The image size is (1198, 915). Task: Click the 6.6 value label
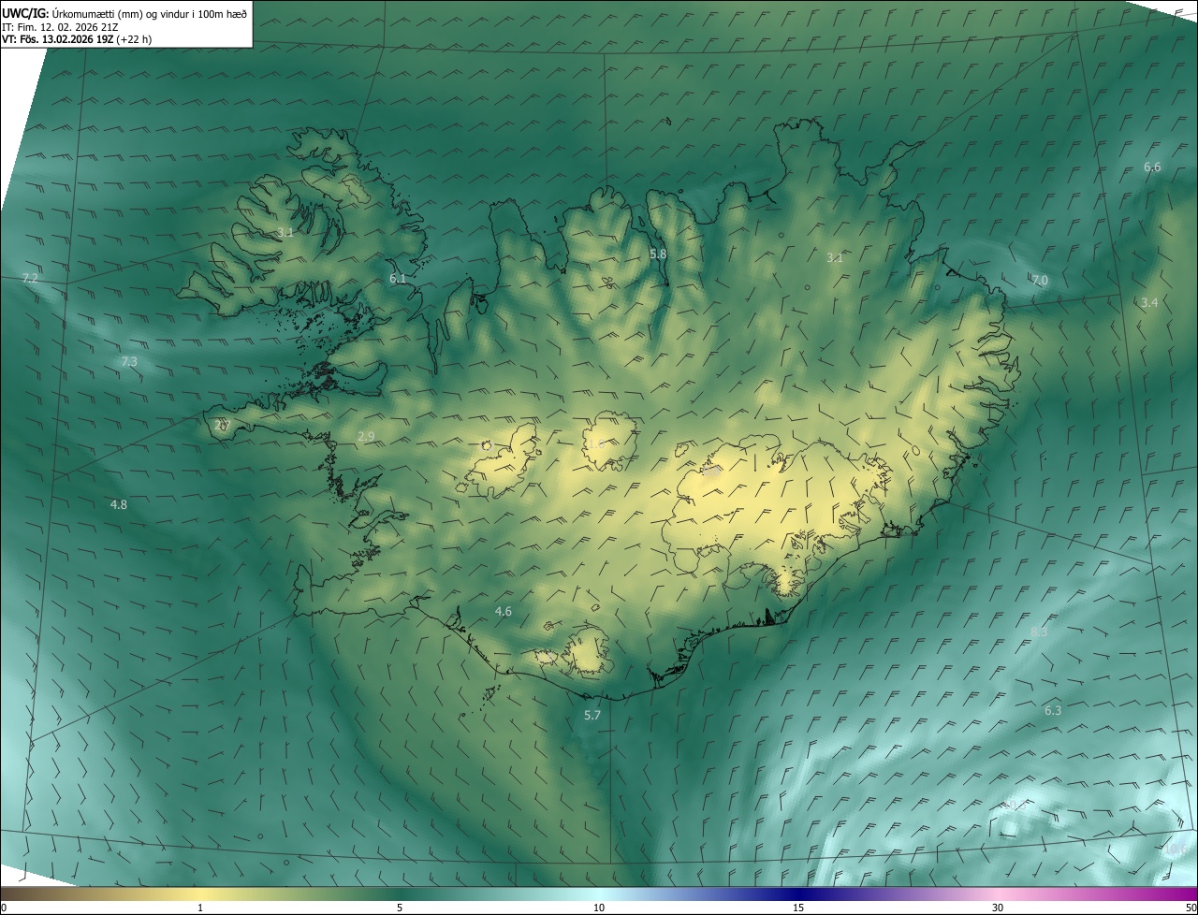1152,167
